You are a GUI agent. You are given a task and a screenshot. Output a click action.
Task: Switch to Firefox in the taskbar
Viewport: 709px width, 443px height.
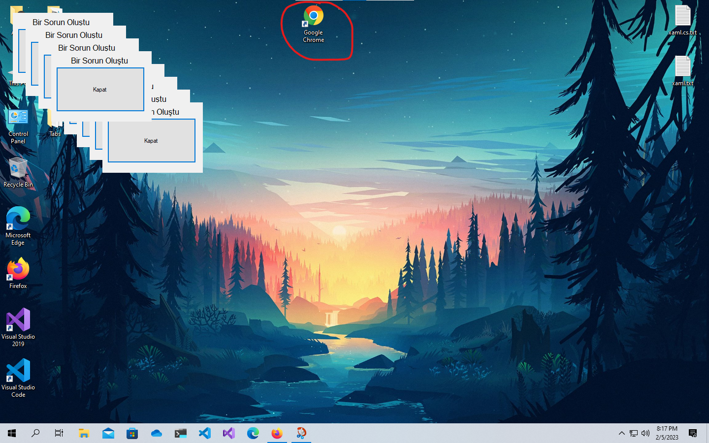click(x=277, y=433)
